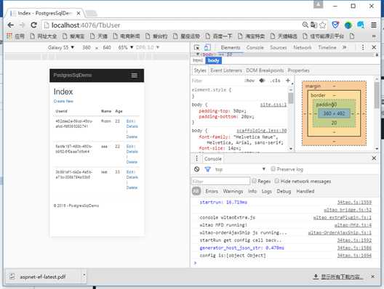Bookmark this page with the star icon

tap(323, 25)
